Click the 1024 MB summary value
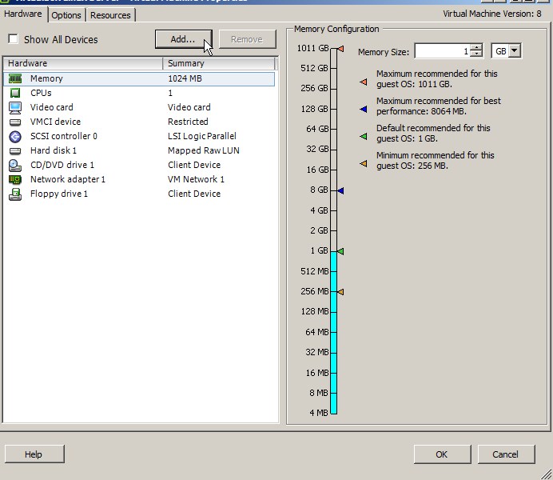 (185, 78)
